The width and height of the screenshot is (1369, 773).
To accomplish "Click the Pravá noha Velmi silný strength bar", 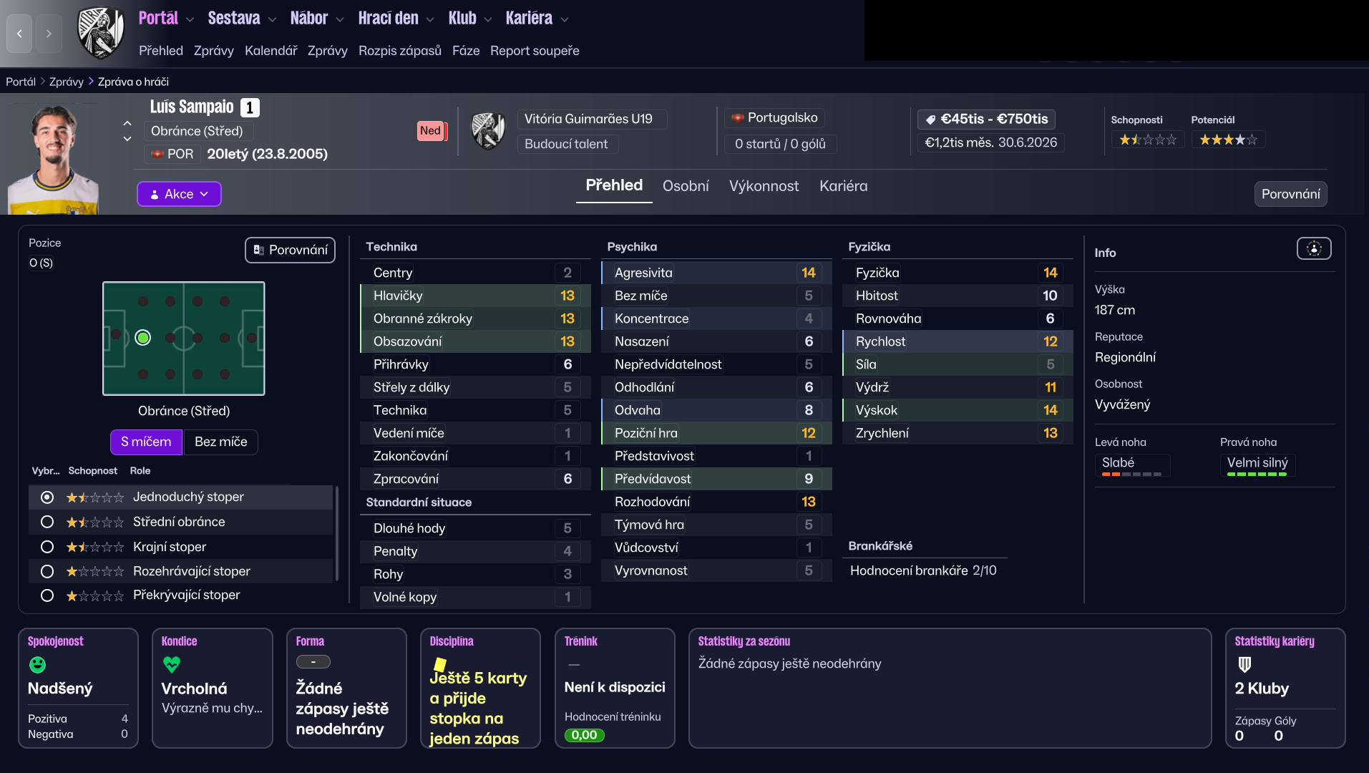I will (x=1257, y=475).
